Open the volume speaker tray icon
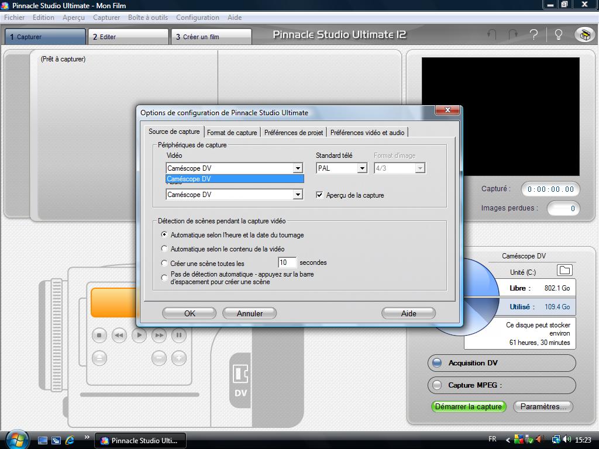The image size is (599, 449). (x=567, y=440)
